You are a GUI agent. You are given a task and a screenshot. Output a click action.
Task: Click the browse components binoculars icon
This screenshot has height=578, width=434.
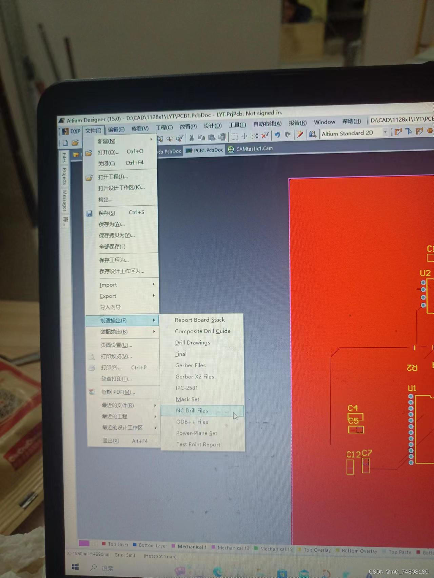313,134
